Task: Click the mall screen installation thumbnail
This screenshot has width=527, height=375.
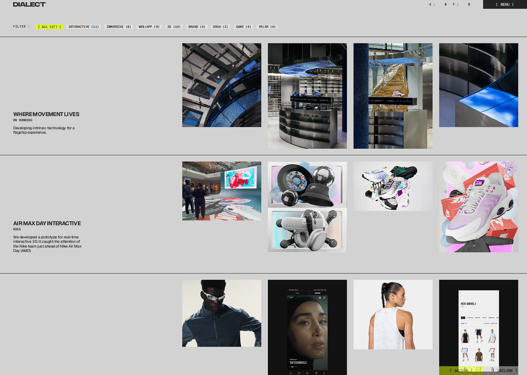Action: [x=221, y=191]
